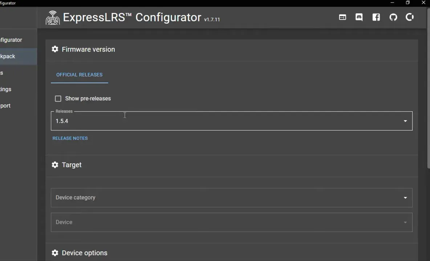Expand the Device category dropdown

pos(405,198)
